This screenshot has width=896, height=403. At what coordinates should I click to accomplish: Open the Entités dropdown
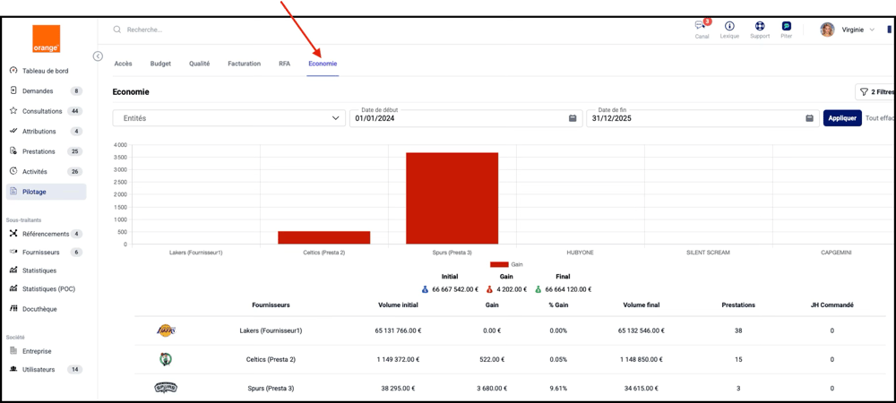229,118
